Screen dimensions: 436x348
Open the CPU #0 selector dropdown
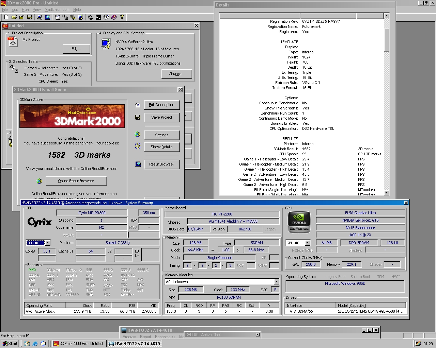(47, 243)
